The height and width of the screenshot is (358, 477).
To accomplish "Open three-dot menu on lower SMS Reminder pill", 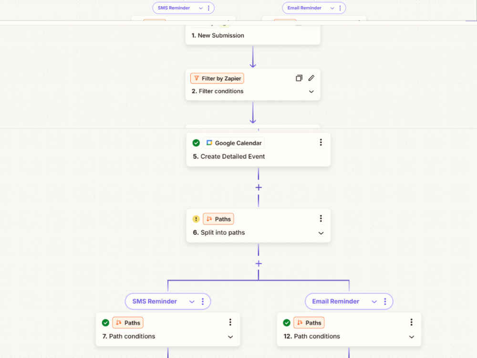I will pos(203,301).
